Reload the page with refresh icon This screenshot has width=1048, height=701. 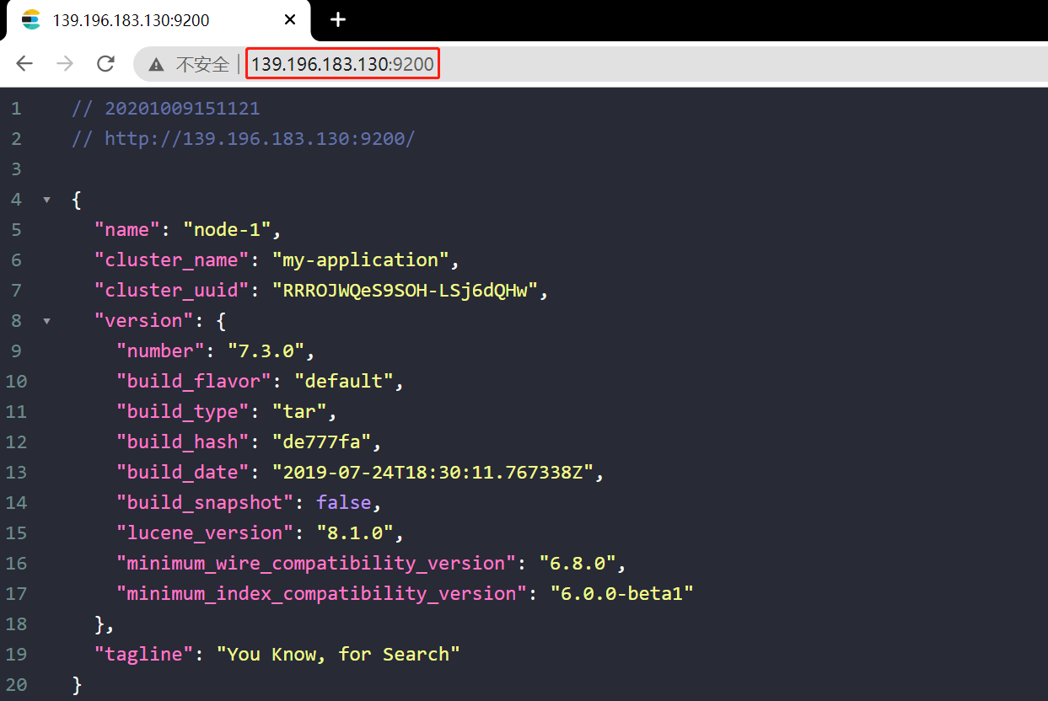click(x=105, y=63)
